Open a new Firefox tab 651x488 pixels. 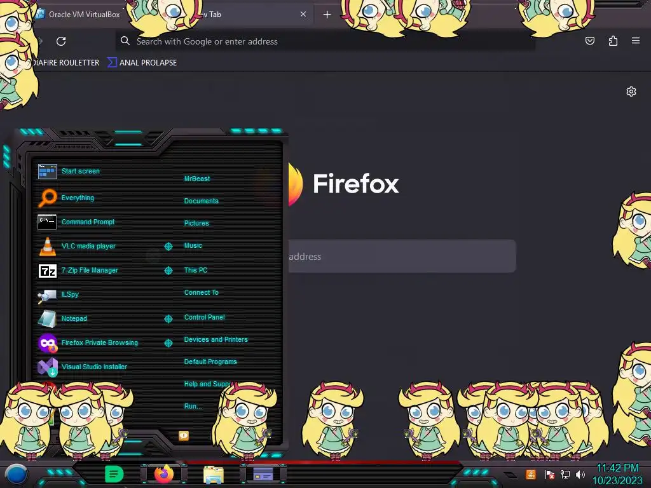327,15
